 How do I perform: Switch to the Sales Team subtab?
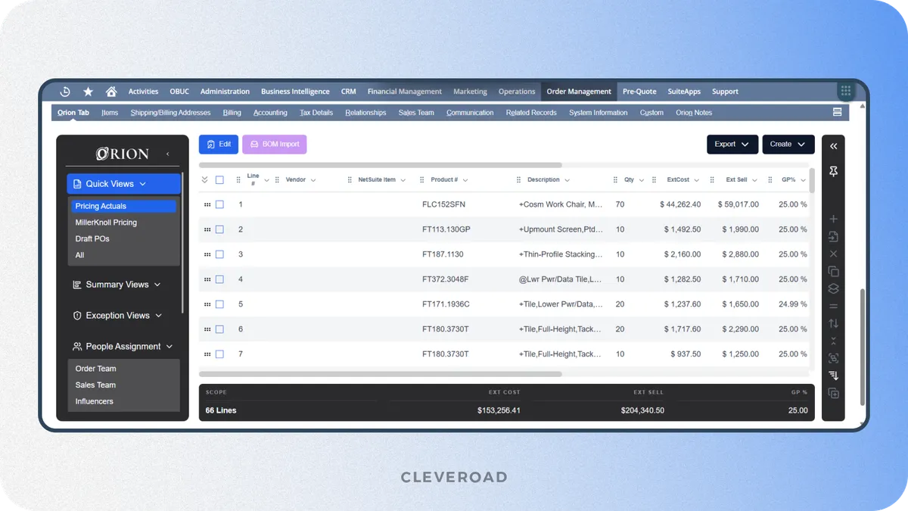click(x=415, y=111)
